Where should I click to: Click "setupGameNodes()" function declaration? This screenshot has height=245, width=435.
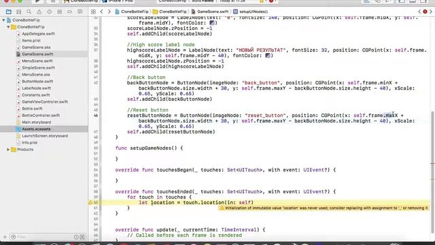point(154,148)
